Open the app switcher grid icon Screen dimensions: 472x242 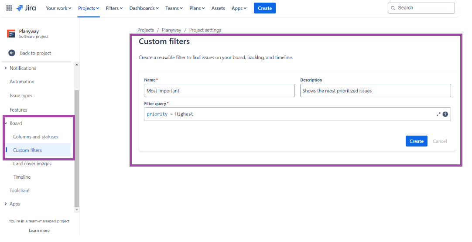click(9, 8)
